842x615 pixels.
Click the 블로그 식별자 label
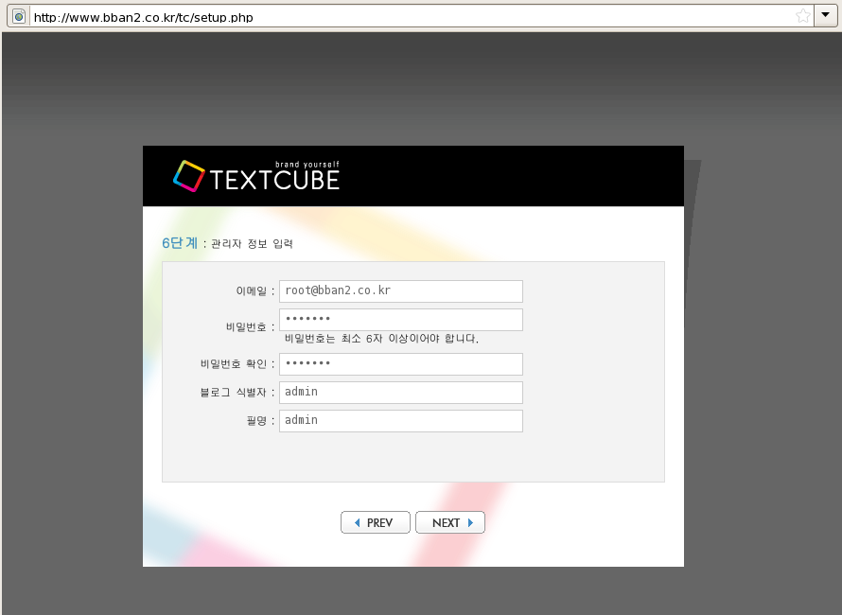[x=233, y=393]
